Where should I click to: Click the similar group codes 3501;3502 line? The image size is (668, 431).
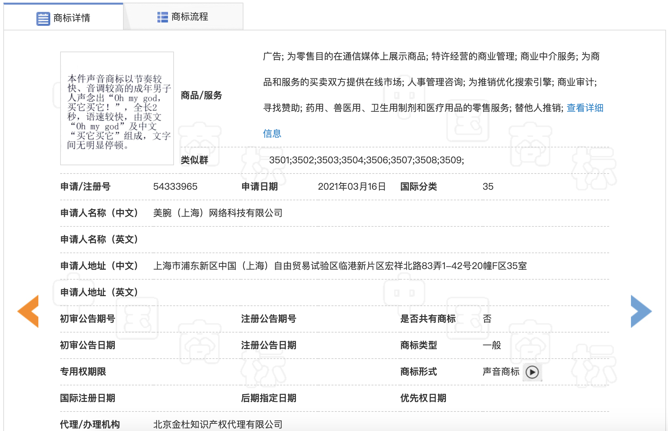pos(366,160)
